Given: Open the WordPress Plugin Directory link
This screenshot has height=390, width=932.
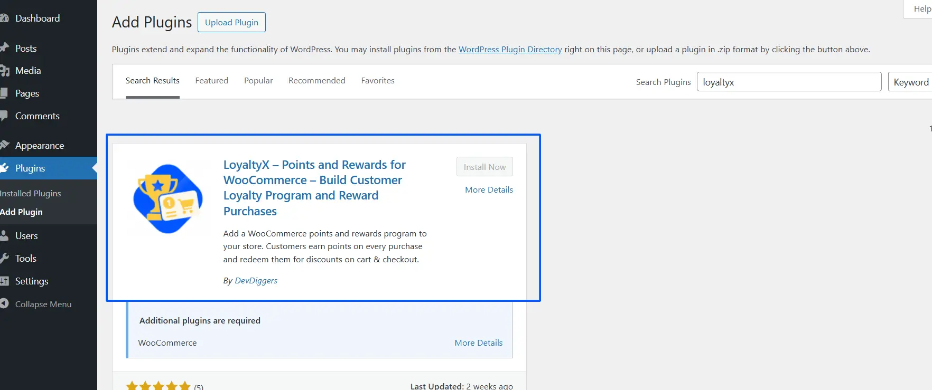Looking at the screenshot, I should tap(510, 50).
